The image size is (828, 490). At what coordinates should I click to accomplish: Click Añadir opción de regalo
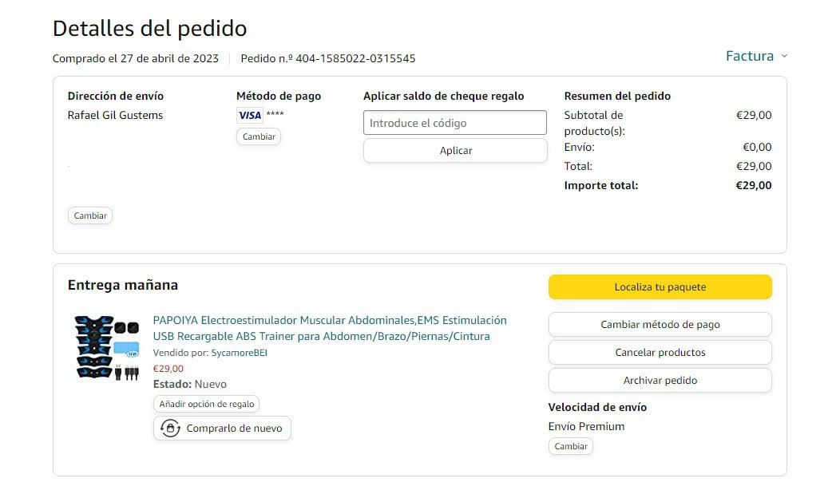click(206, 404)
